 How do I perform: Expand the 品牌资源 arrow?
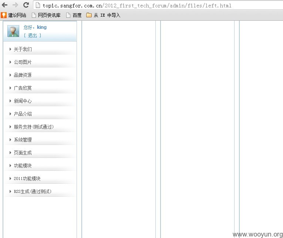(x=10, y=75)
